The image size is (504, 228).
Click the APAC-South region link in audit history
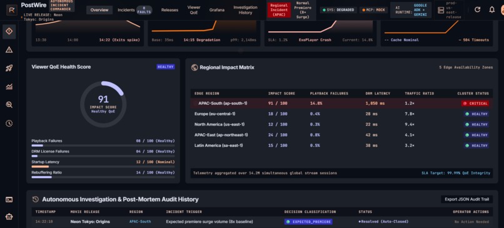(140, 222)
